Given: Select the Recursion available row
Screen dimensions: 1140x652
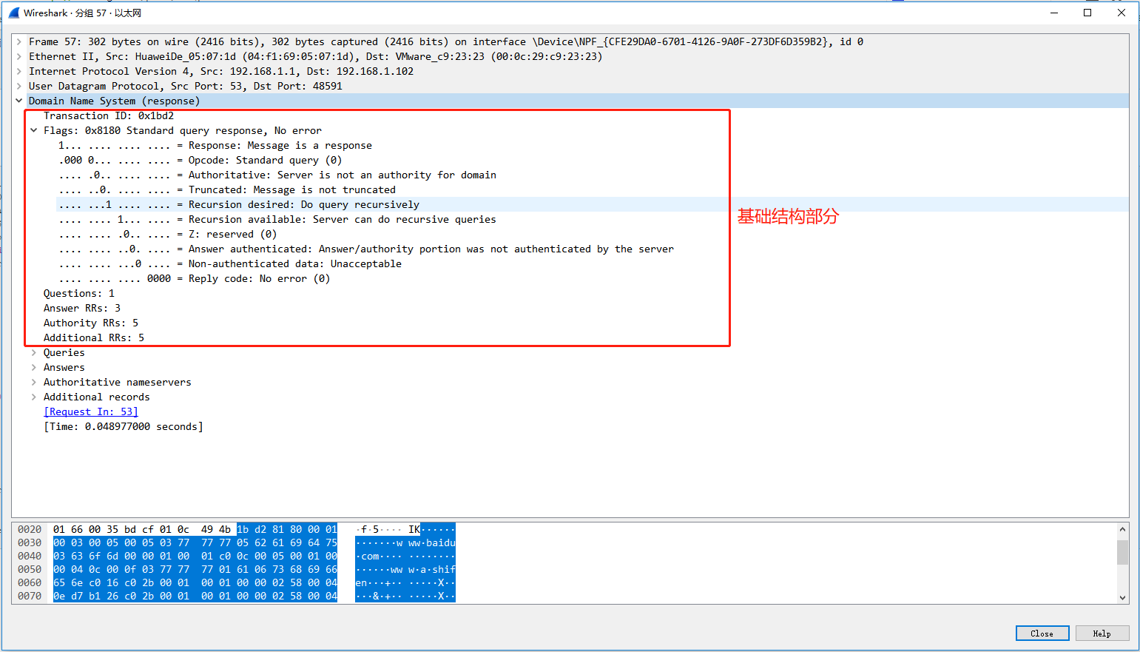Looking at the screenshot, I should click(277, 220).
